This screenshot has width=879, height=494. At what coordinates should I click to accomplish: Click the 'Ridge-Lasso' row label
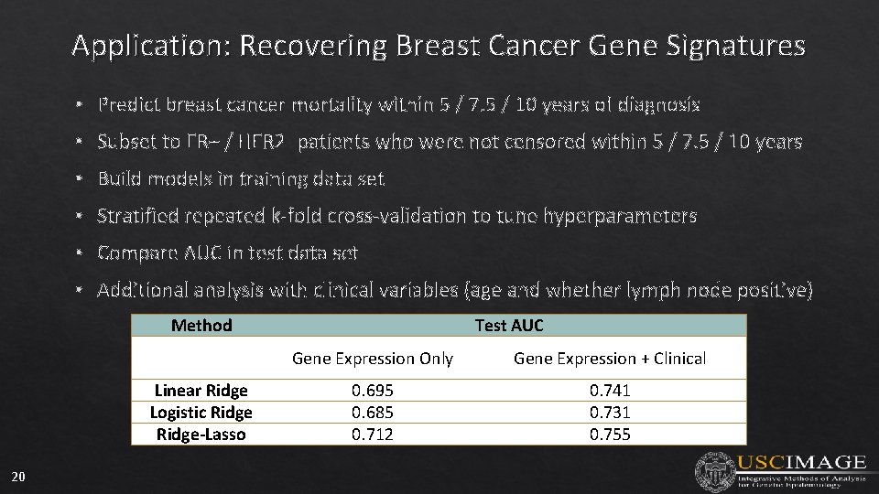[201, 435]
